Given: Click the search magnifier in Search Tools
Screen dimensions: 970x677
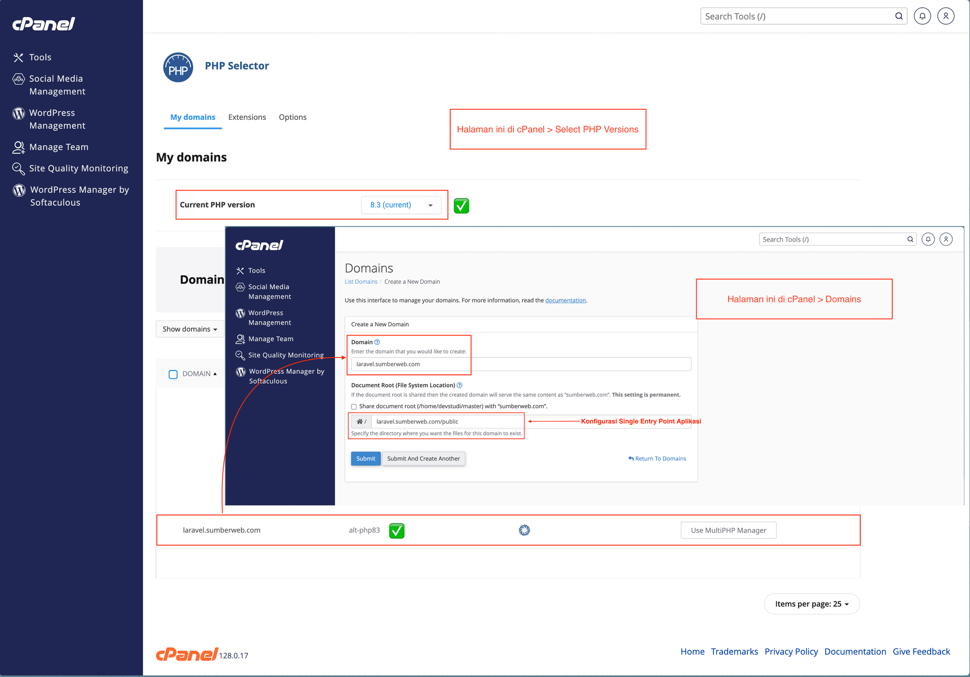Looking at the screenshot, I should [899, 16].
